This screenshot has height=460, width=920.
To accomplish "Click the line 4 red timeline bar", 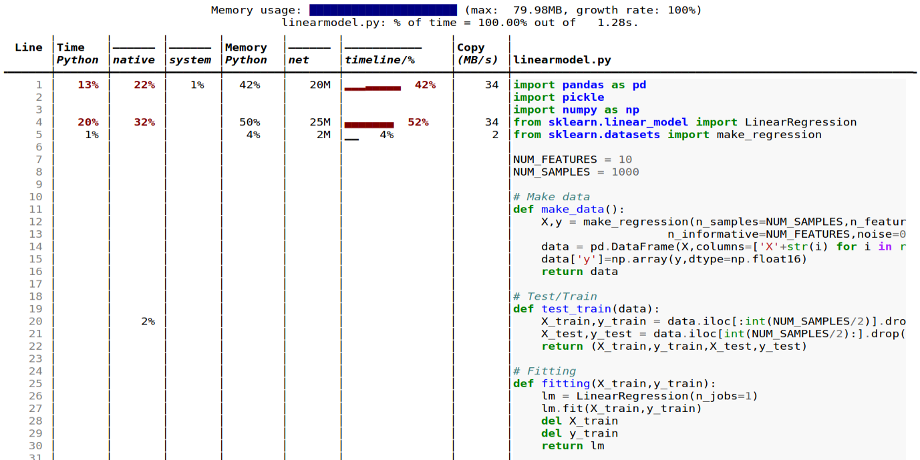I will point(369,124).
